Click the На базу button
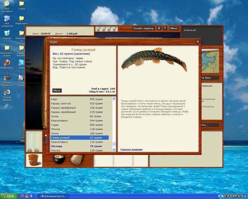This screenshot has width=248, height=199. pyautogui.click(x=210, y=78)
